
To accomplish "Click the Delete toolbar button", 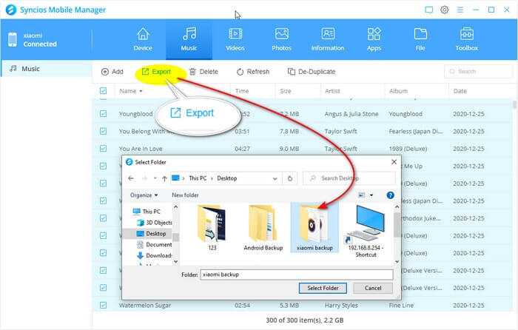I will 203,72.
